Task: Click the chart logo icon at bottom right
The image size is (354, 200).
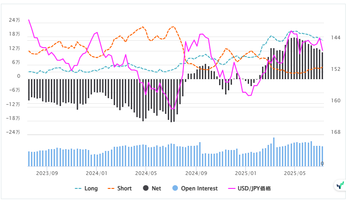Action: (x=341, y=185)
